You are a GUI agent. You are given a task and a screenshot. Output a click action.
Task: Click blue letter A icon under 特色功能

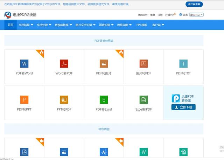pos(104,152)
